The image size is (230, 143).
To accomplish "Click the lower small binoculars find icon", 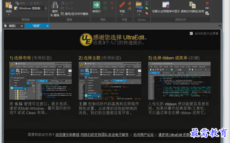I will [x=62, y=8].
